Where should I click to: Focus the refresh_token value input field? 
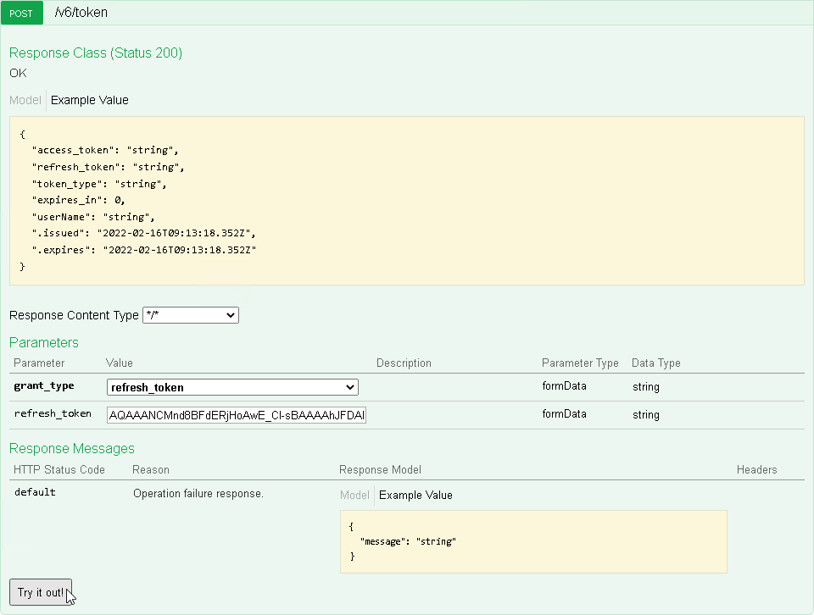click(237, 415)
